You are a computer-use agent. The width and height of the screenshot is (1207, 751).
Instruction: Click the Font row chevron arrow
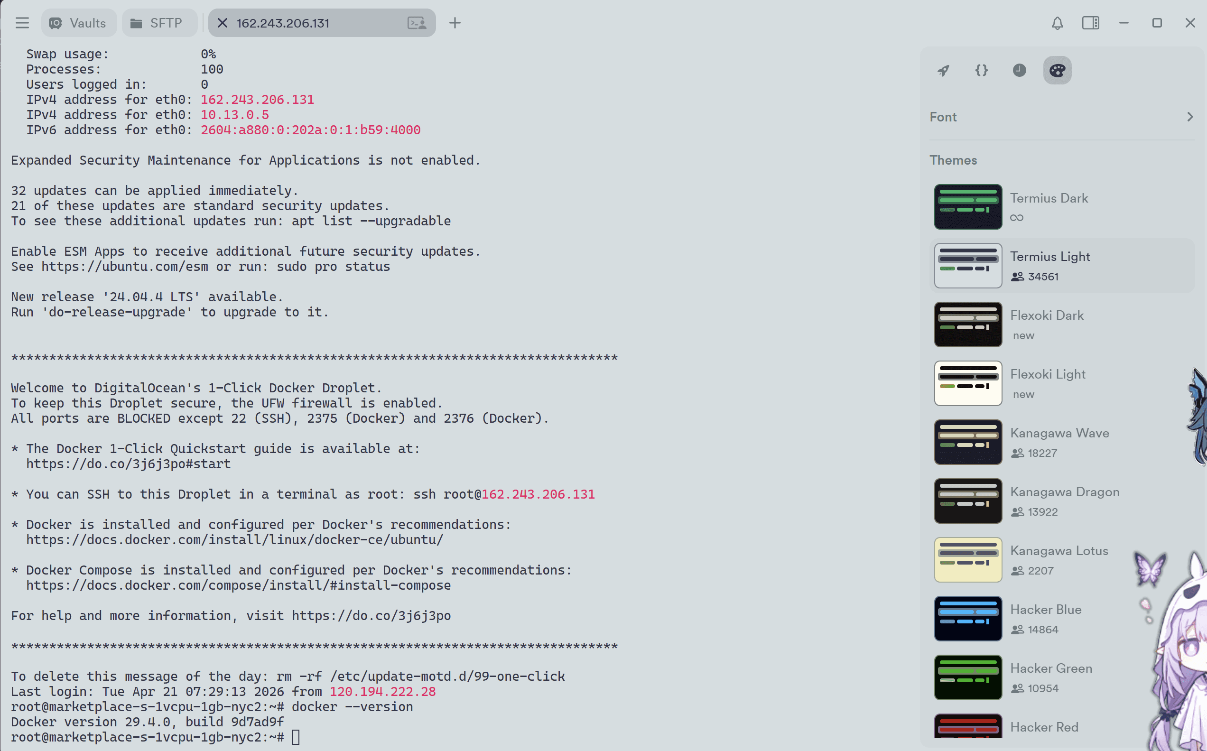click(x=1189, y=117)
